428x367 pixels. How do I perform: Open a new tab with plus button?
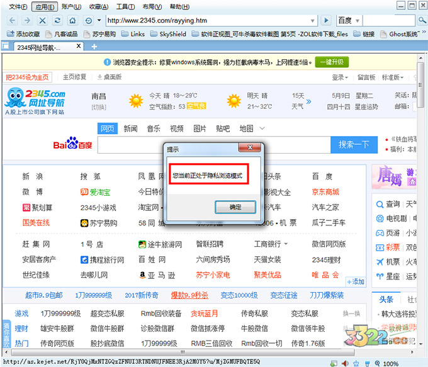coord(94,47)
